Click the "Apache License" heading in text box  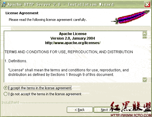click(x=73, y=34)
